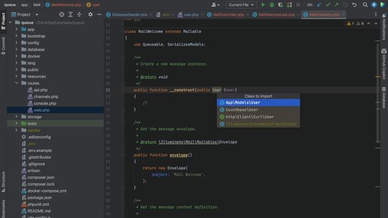
Task: Click queue breadcrumb in navigation bar
Action: pyautogui.click(x=10, y=5)
